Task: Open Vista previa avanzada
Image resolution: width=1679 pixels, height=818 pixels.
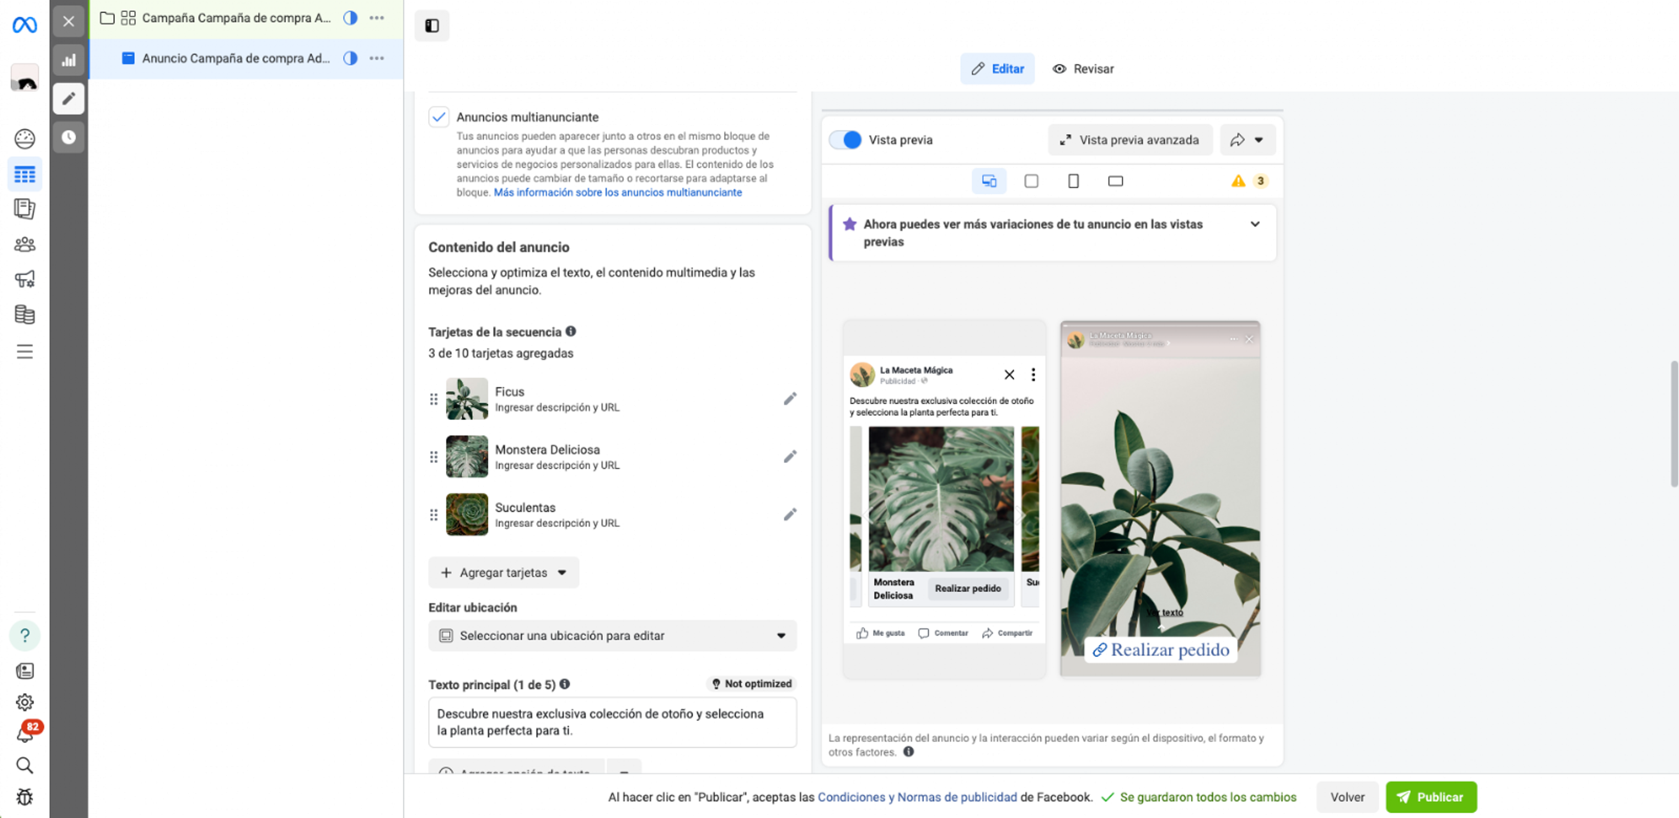Action: 1129,139
